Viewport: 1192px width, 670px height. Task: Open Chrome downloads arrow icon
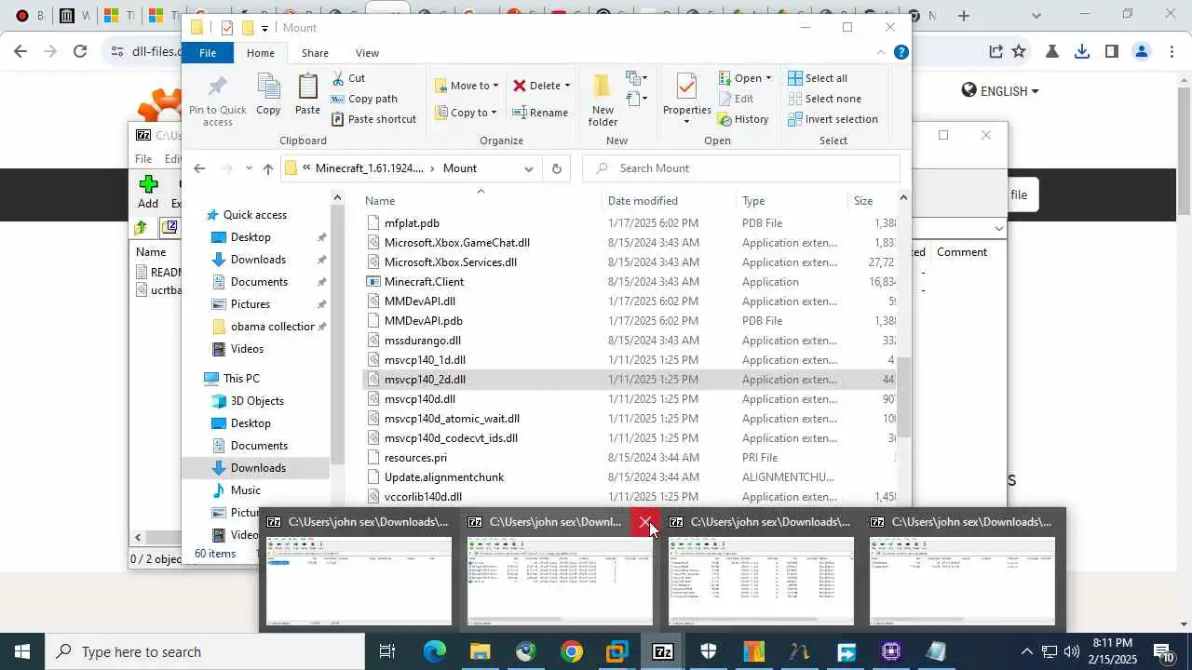(1082, 51)
